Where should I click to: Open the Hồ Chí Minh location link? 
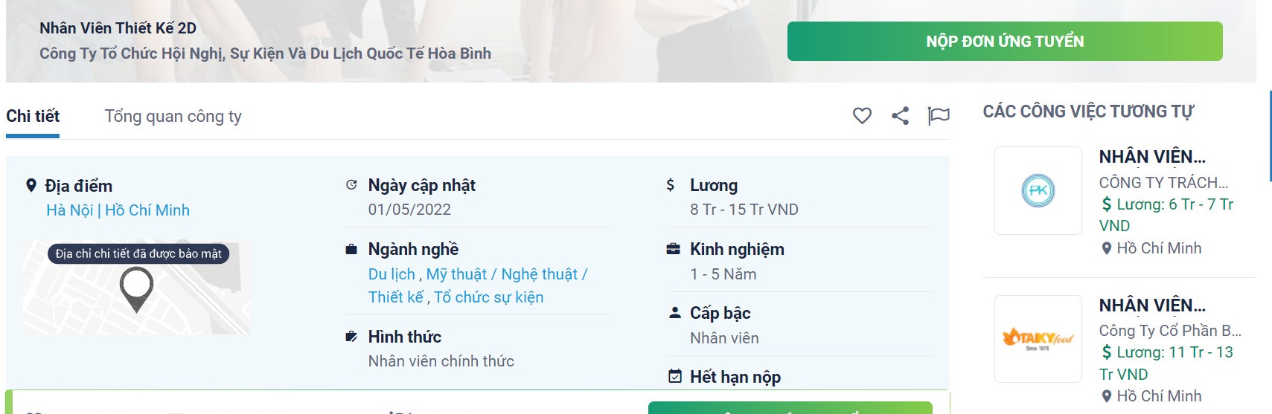(x=147, y=210)
